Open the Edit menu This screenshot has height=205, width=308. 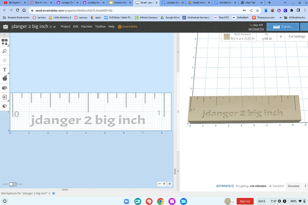(75, 26)
